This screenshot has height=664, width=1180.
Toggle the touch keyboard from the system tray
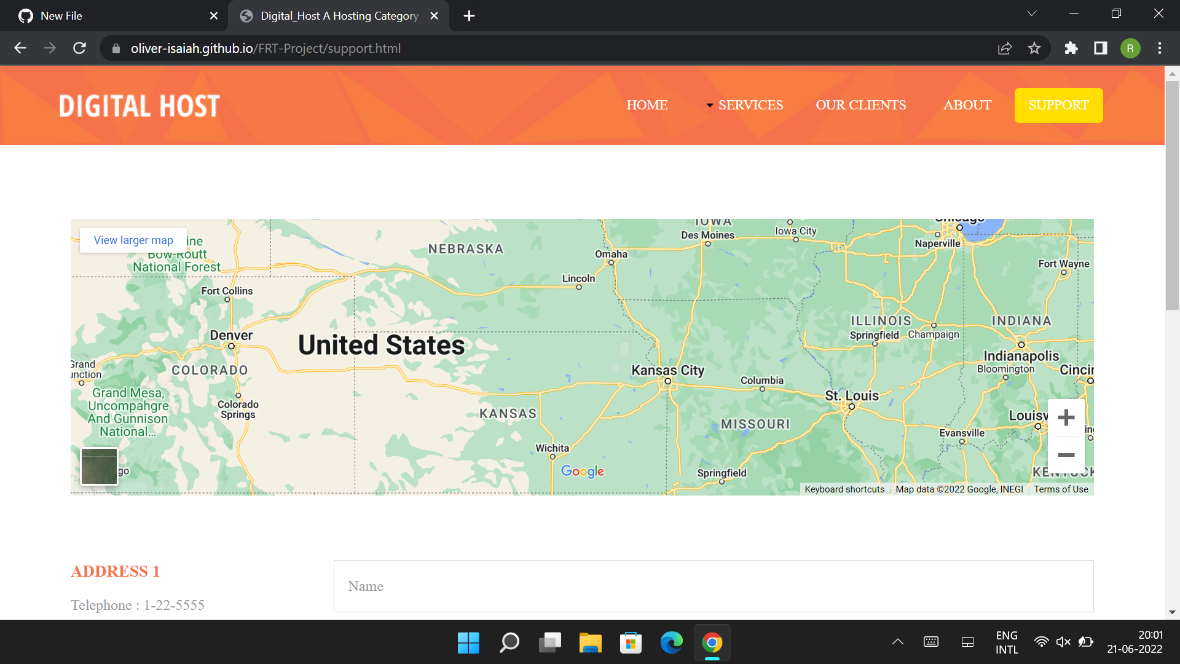930,642
